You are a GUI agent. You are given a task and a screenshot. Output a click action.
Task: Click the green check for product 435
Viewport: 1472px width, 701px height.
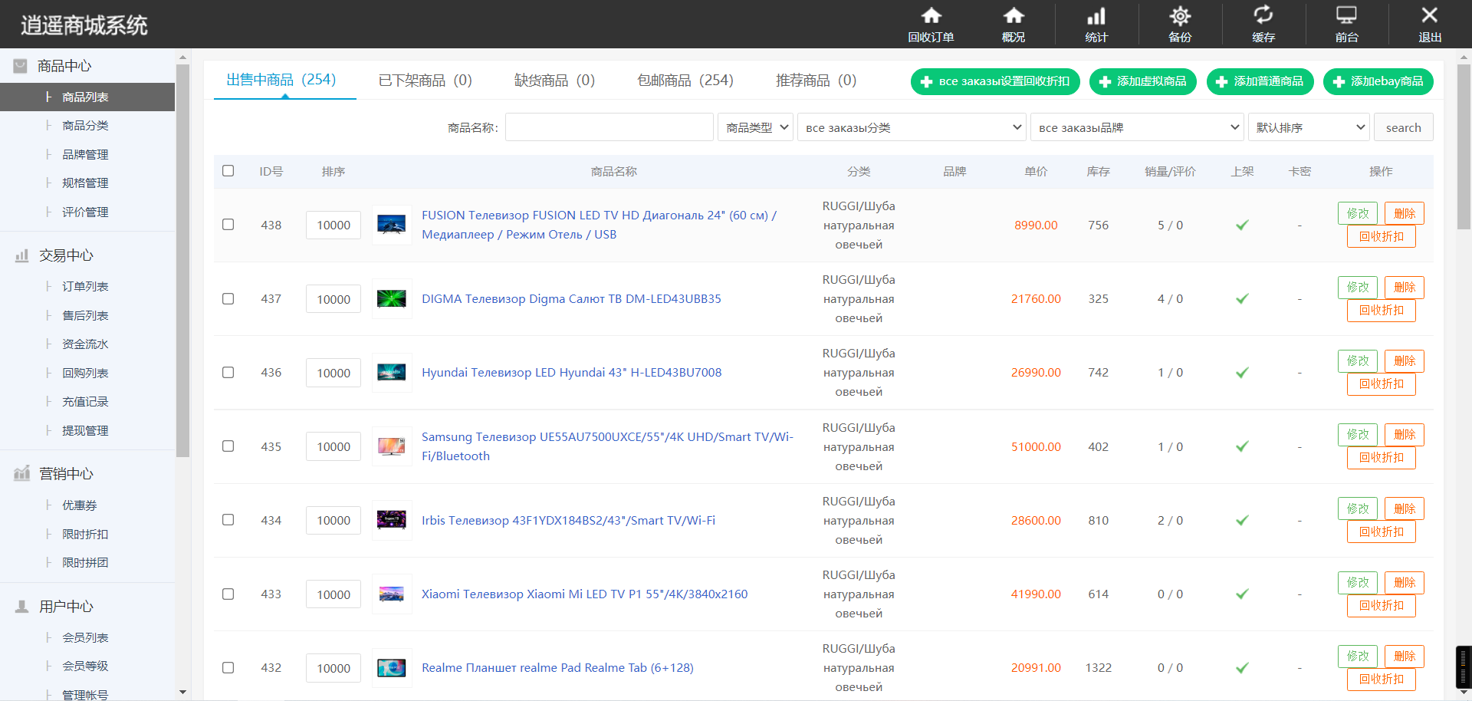(x=1242, y=446)
